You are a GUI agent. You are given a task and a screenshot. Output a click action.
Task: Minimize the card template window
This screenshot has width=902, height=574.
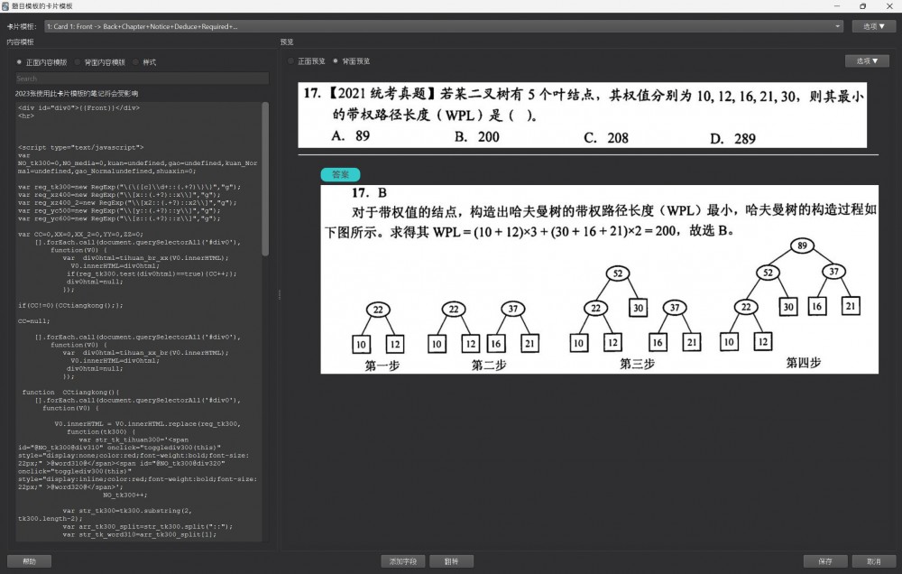(837, 5)
